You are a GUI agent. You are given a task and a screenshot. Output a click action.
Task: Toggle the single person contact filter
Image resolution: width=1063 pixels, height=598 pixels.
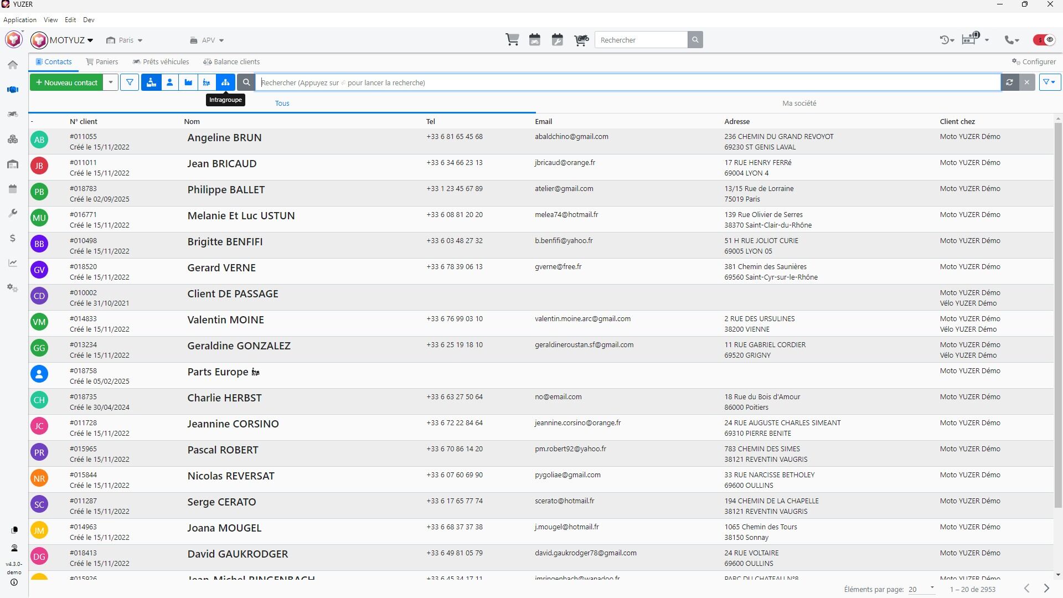tap(170, 83)
